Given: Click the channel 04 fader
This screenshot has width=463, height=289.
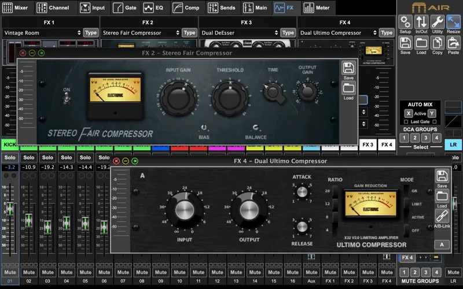Looking at the screenshot, I should coord(67,223).
